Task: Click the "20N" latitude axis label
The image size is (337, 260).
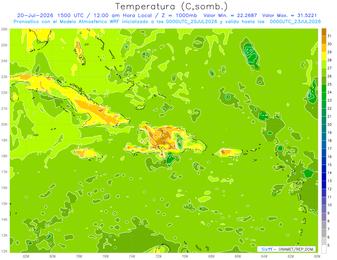Action: coord(4,124)
